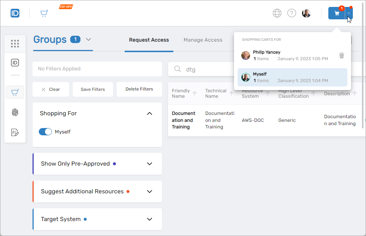Delete Philip Yancey's cart with trash icon
The width and height of the screenshot is (366, 236).
342,55
